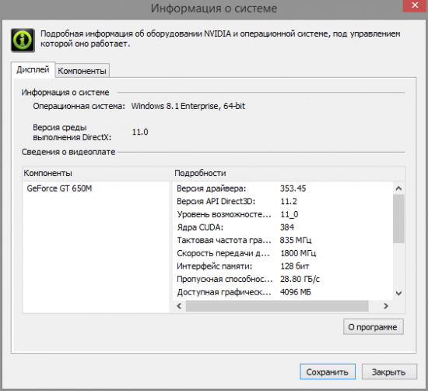Open the О программе dialog

(373, 327)
